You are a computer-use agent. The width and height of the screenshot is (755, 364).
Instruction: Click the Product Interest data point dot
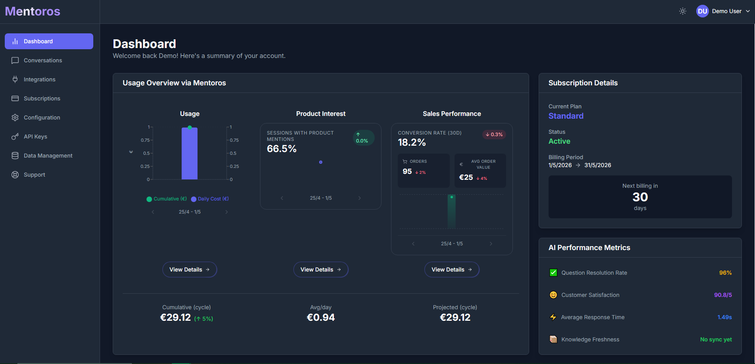pos(321,162)
